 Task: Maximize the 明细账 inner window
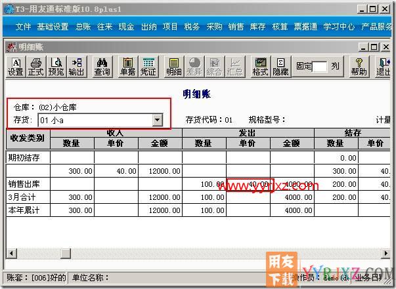374,47
